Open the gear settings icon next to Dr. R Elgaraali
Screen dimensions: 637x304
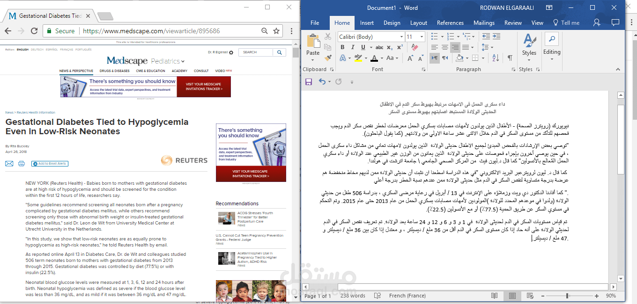point(231,52)
